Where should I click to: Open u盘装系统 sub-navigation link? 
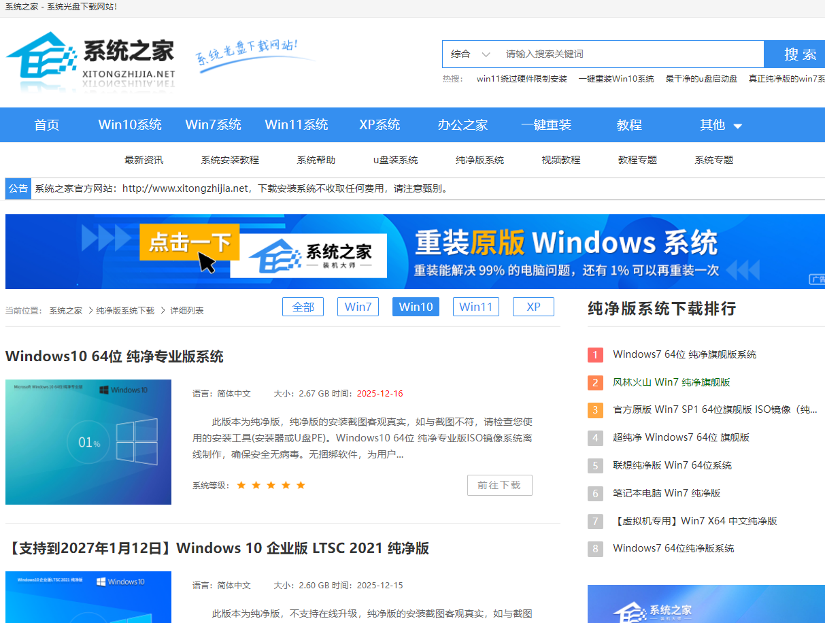pos(396,160)
